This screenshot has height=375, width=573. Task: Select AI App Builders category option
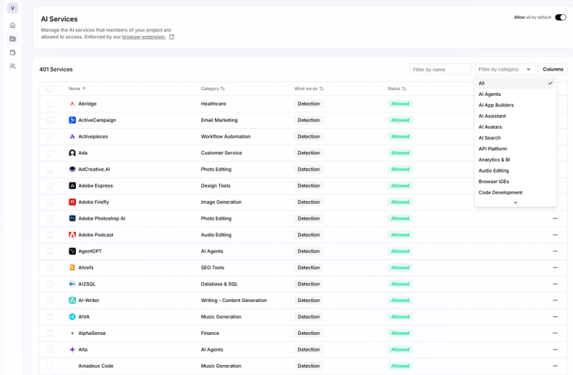tap(516, 105)
